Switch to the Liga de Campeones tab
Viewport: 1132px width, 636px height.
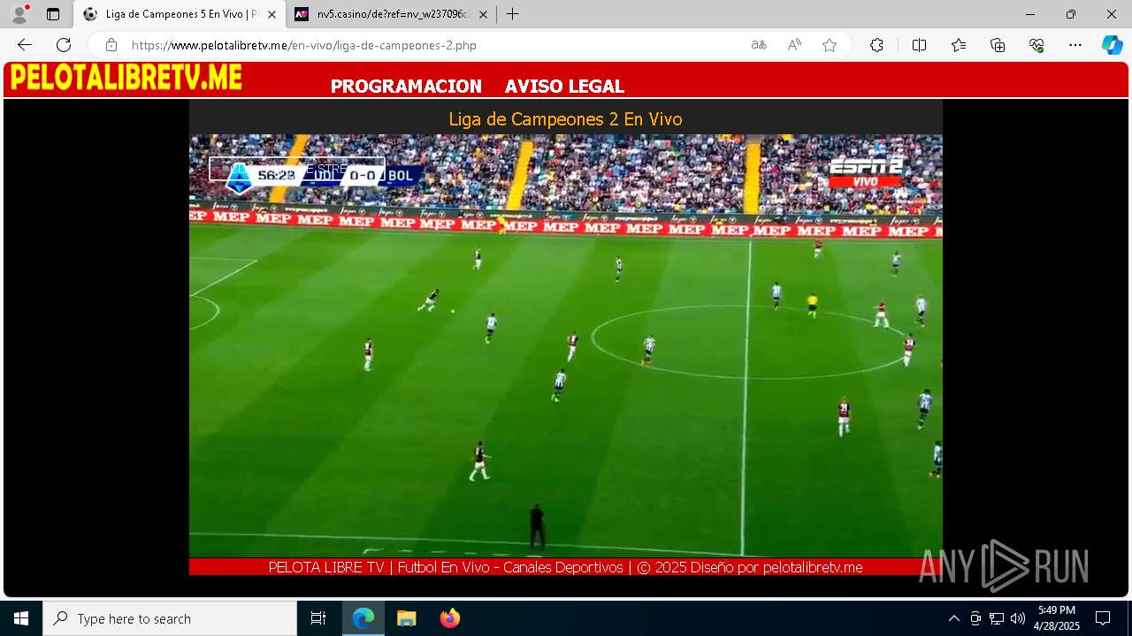click(x=180, y=14)
